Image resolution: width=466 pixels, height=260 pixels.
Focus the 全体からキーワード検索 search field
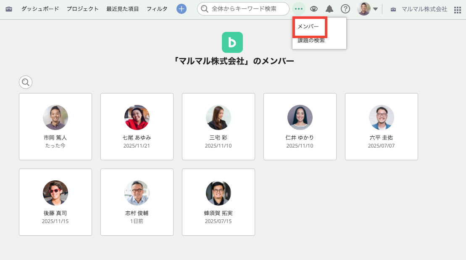click(x=243, y=9)
